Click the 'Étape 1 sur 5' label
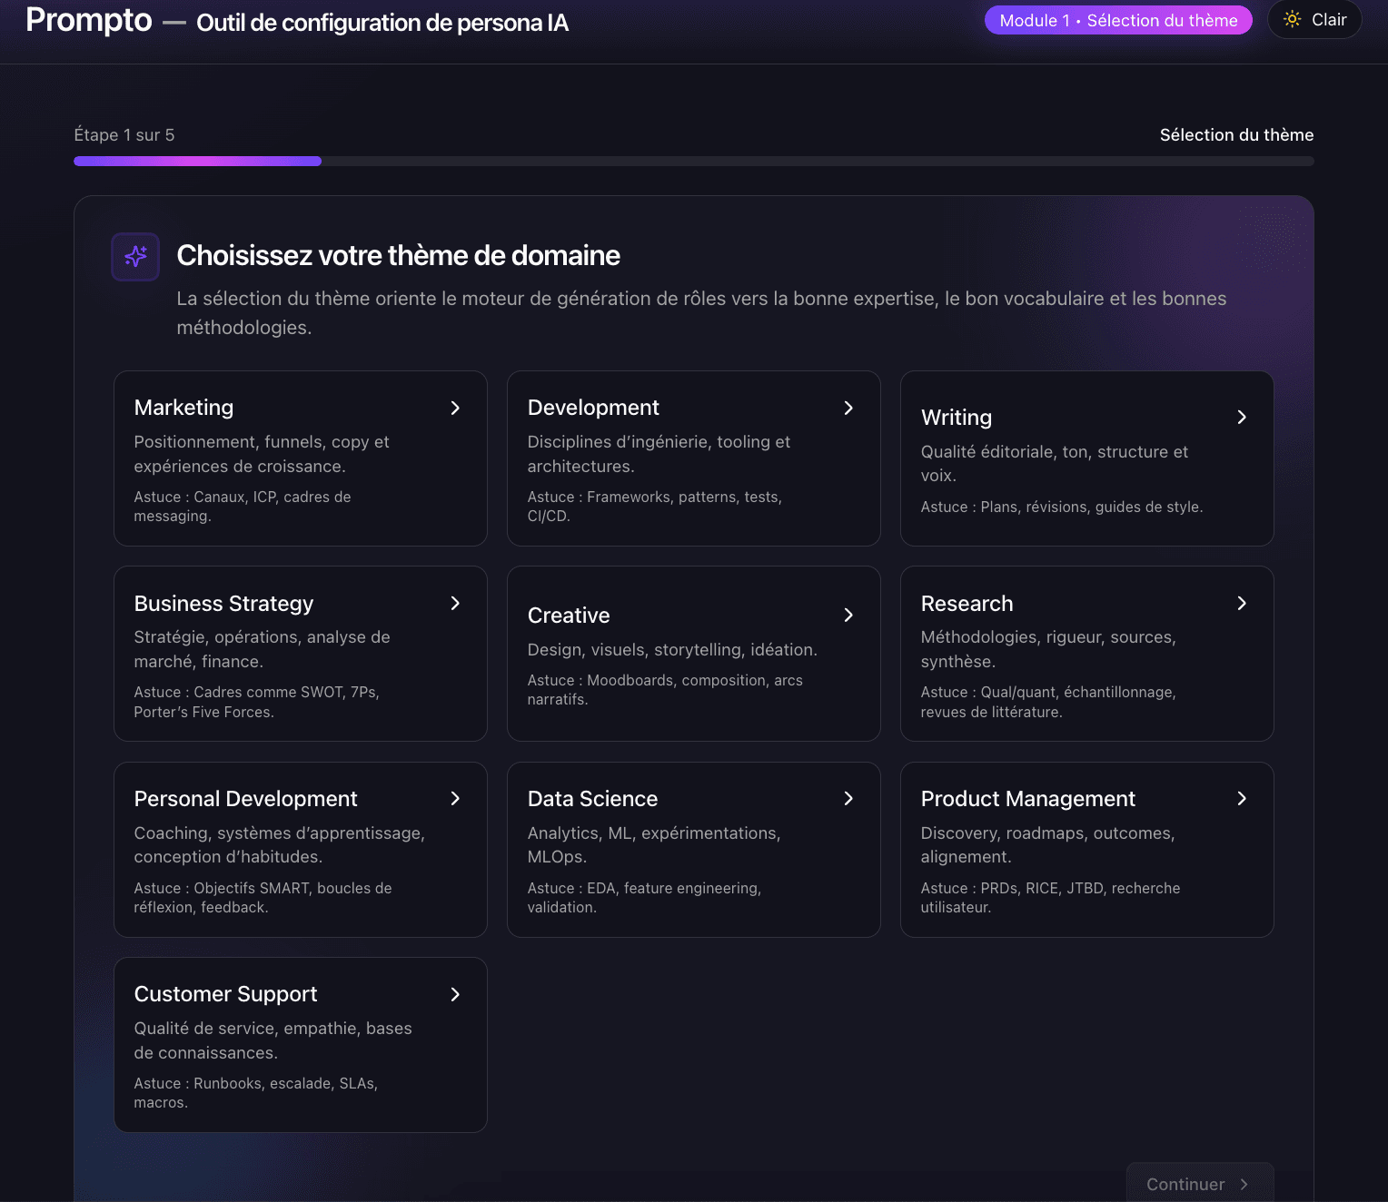Image resolution: width=1388 pixels, height=1202 pixels. (124, 135)
